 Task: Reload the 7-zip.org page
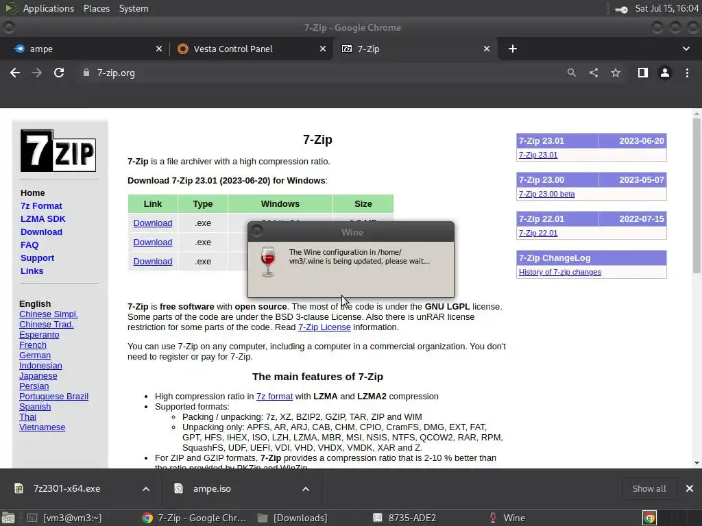pos(59,73)
